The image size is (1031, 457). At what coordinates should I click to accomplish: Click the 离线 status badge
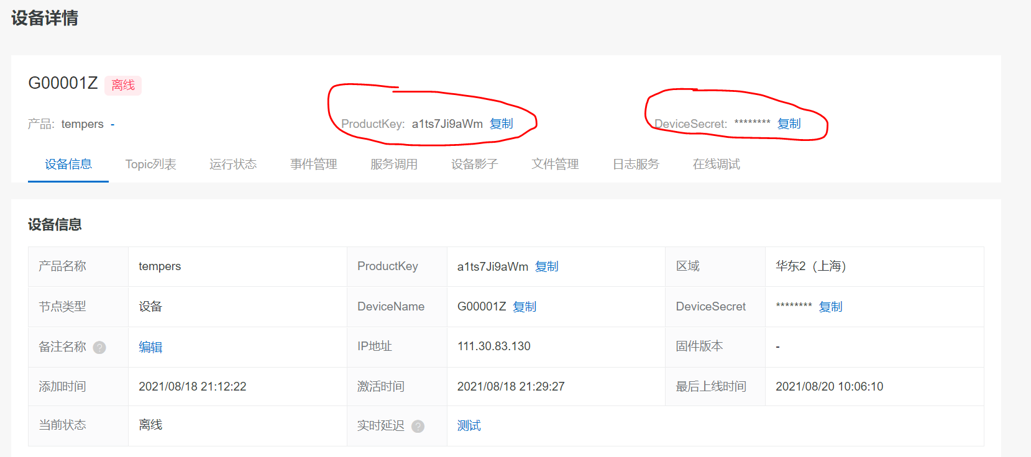123,85
